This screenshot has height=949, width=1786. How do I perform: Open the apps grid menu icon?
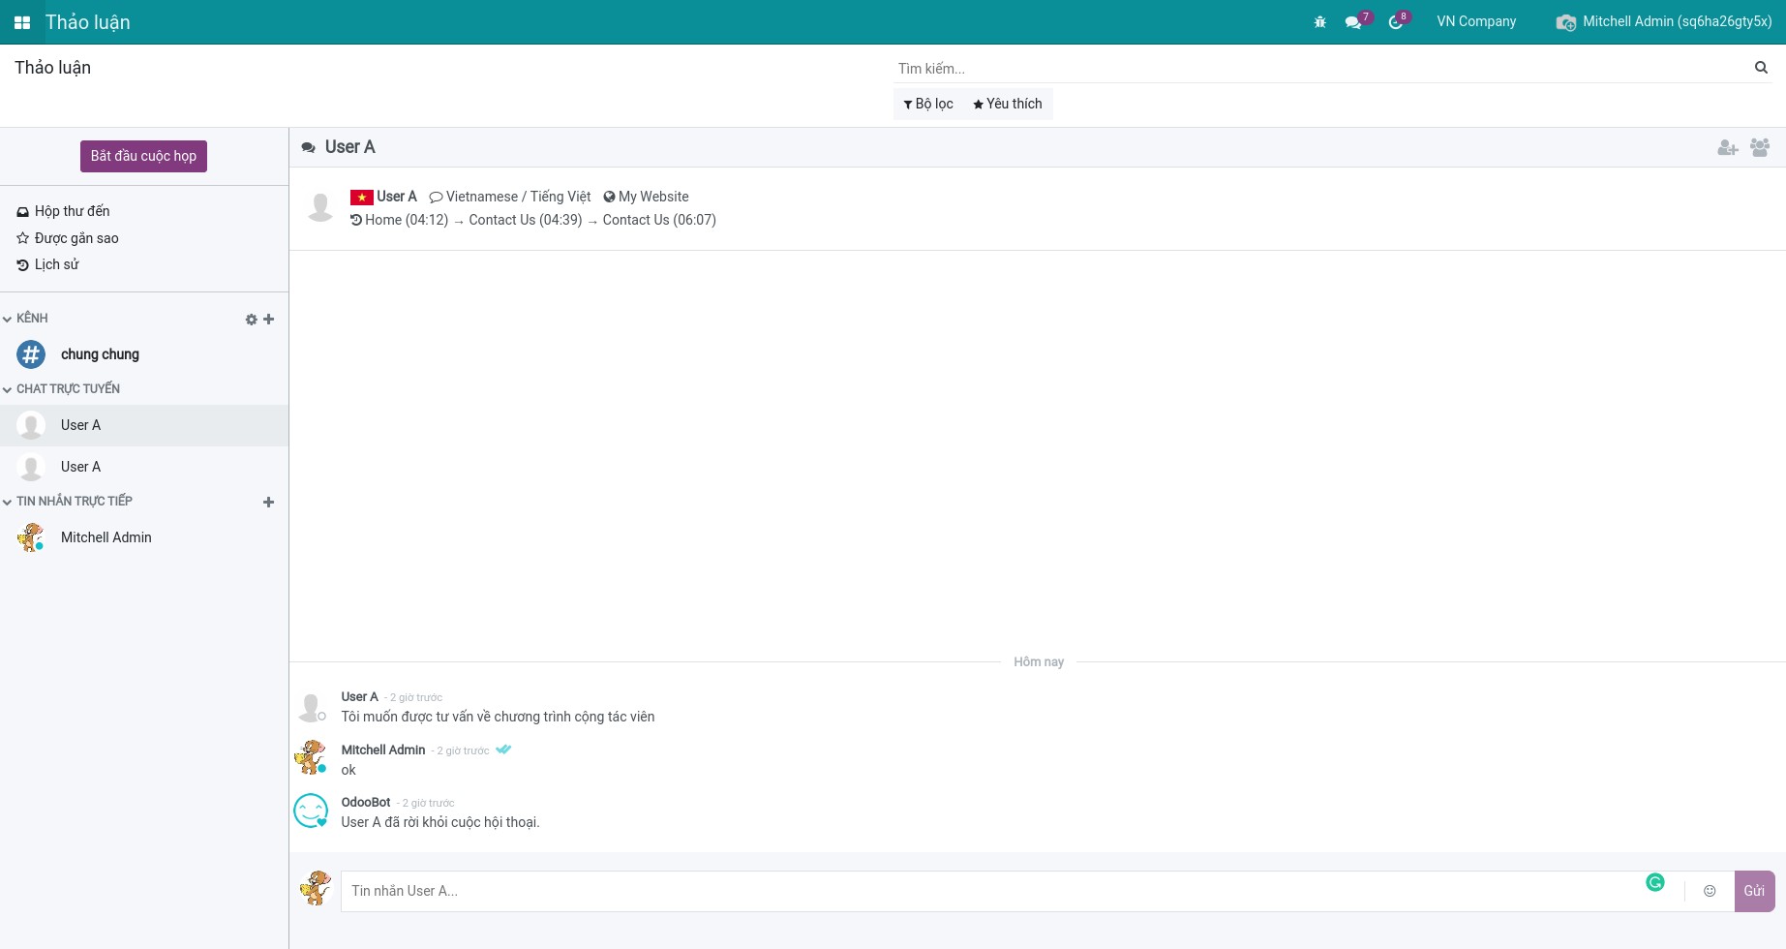[21, 22]
